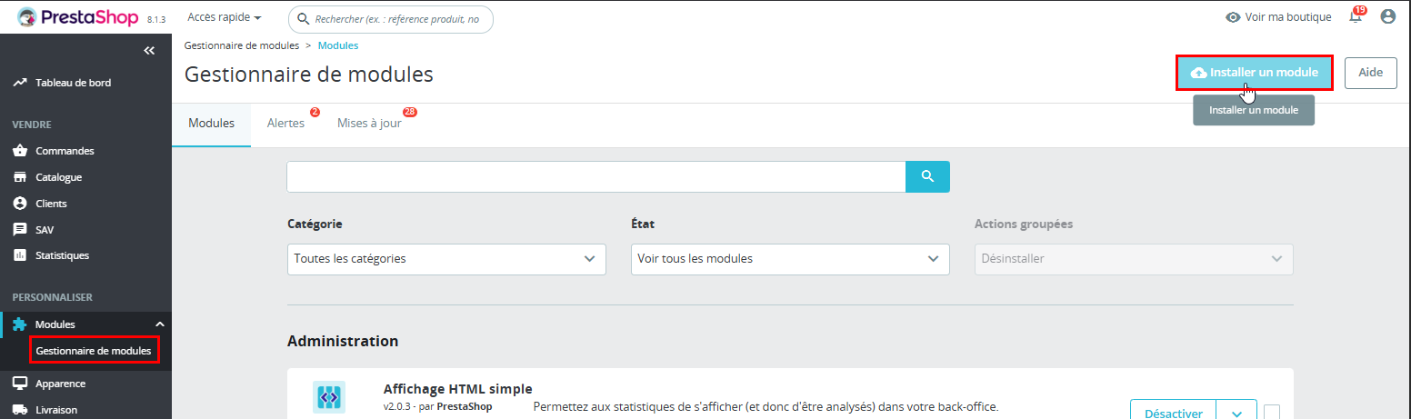Screen dimensions: 1411x419
Task: Go to Catalogue in the sidebar
Action: pos(58,177)
